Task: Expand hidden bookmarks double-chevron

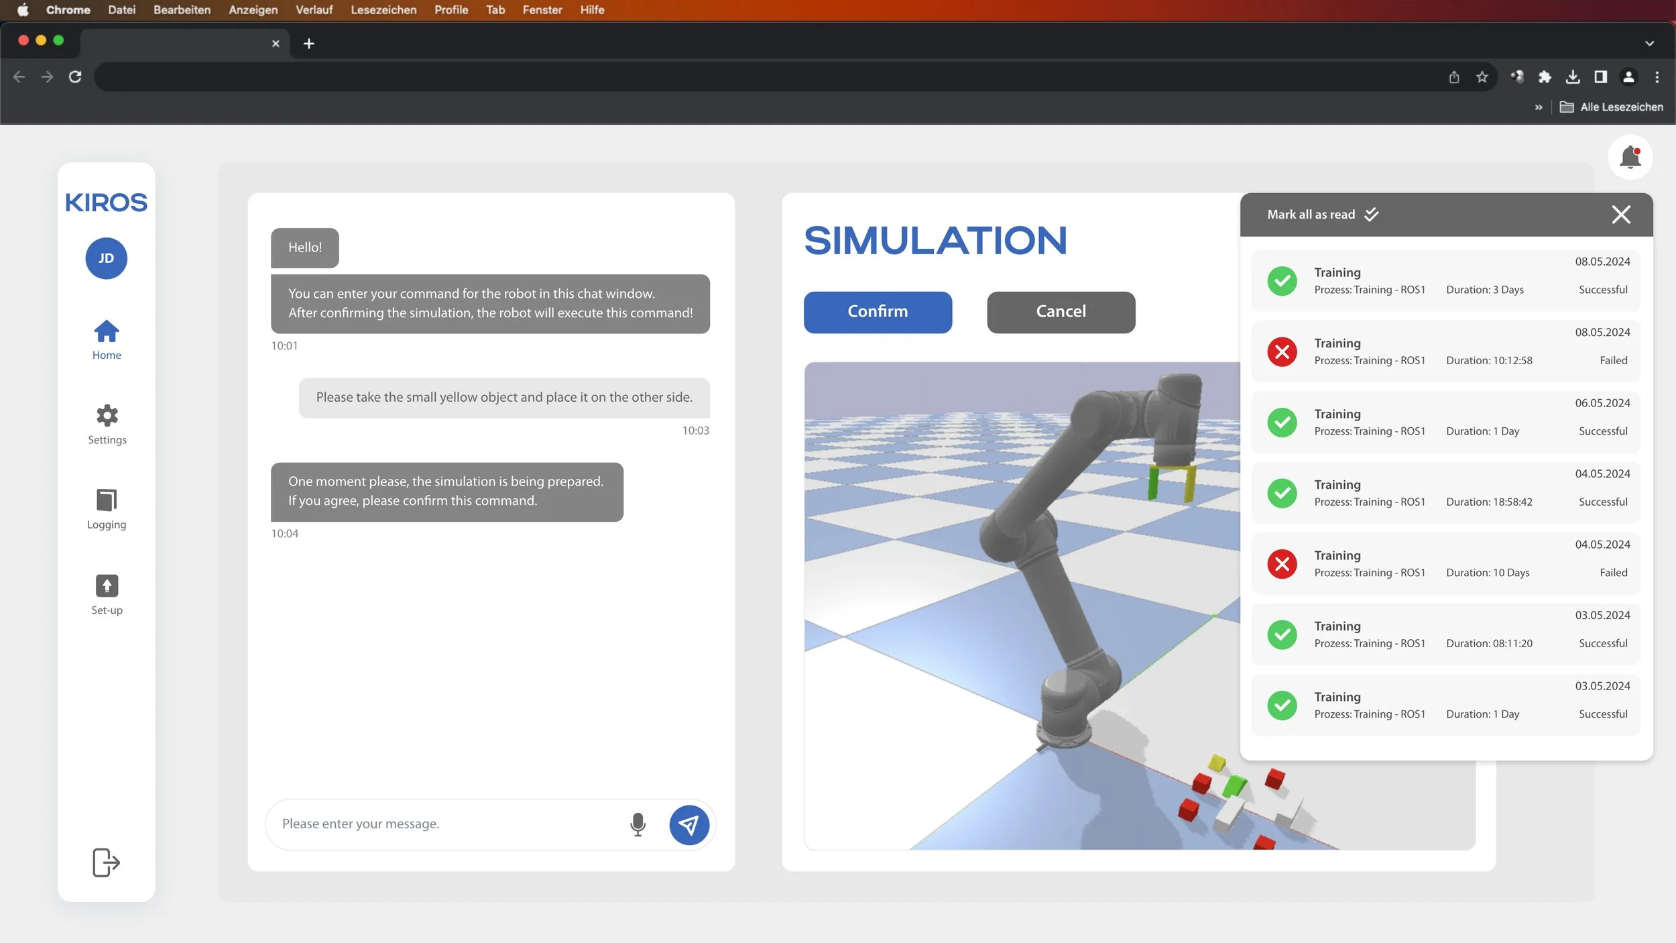Action: tap(1538, 107)
